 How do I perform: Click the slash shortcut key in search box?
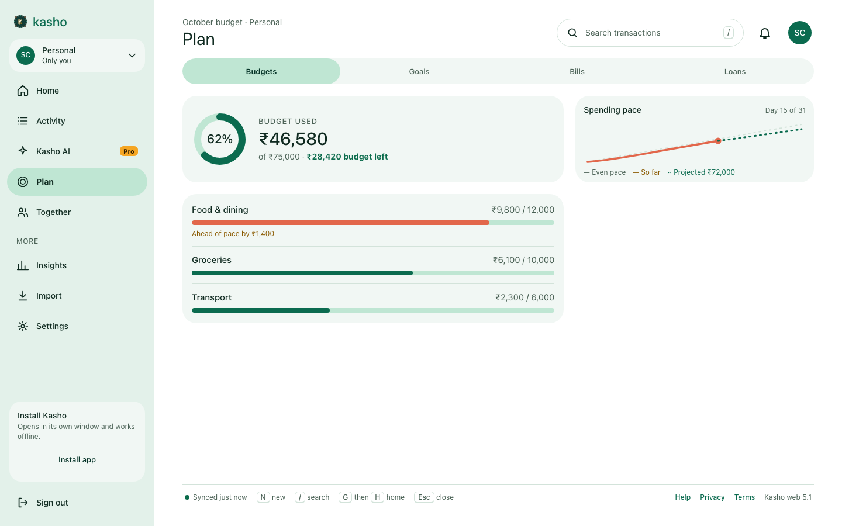coord(728,33)
